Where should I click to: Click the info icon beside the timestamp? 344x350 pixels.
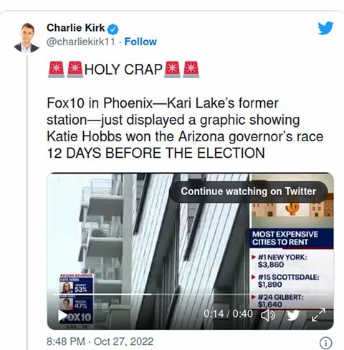325,343
